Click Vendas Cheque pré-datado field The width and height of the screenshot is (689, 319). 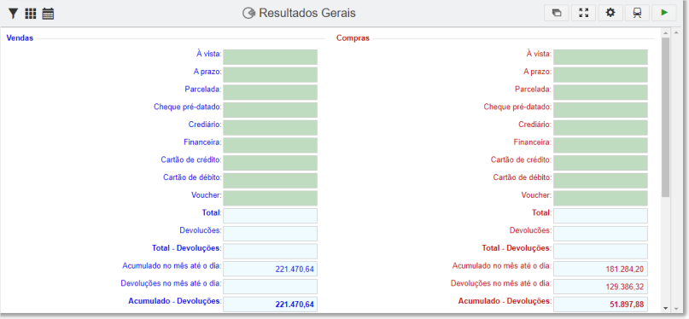(271, 110)
